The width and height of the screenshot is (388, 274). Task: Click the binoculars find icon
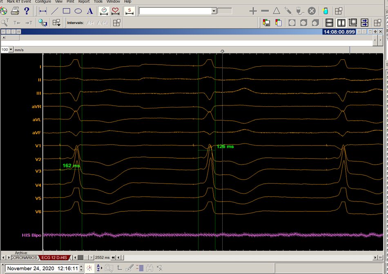pyautogui.click(x=150, y=268)
